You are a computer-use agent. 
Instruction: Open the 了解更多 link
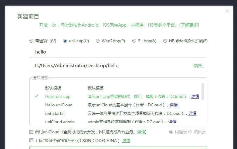[x=189, y=25]
